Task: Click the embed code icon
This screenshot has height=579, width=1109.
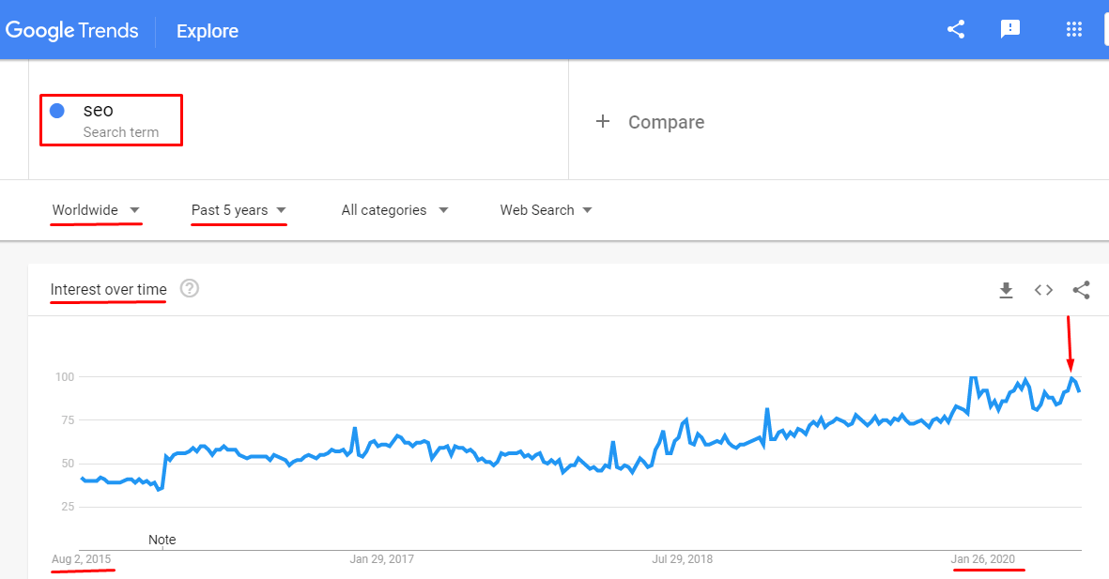Action: coord(1043,290)
